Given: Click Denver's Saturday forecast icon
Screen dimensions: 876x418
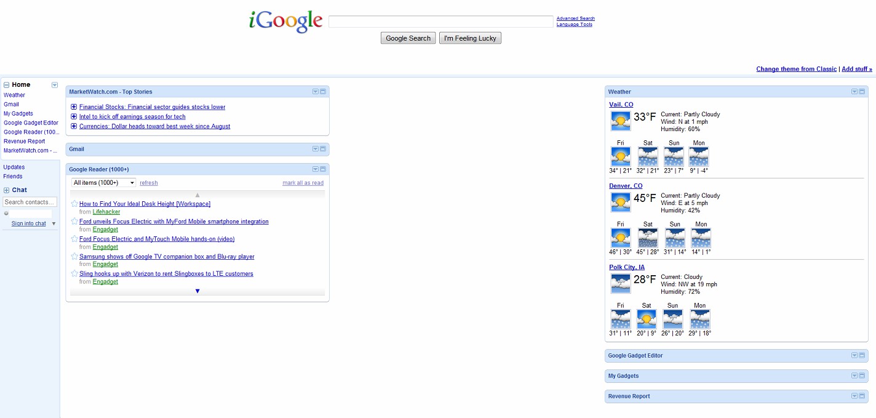Looking at the screenshot, I should tap(648, 238).
